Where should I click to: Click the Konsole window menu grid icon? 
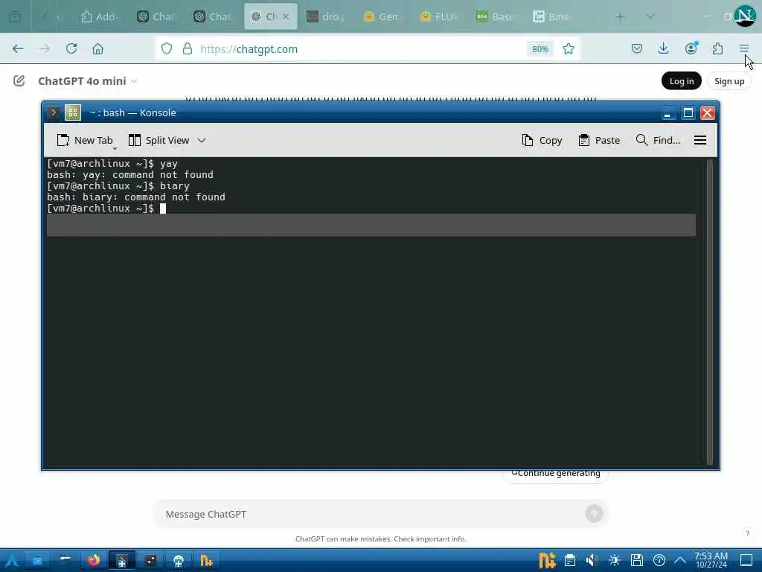(x=73, y=112)
